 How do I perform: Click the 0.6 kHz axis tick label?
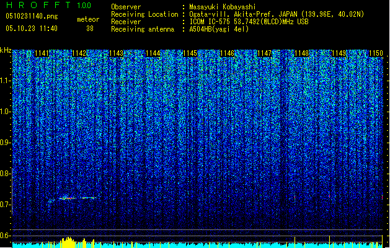point(5,236)
